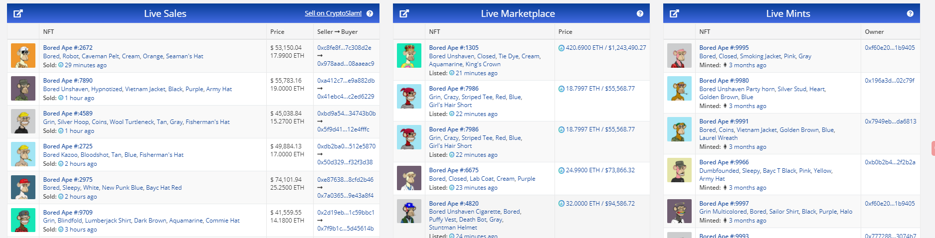
Task: Click listing price 24.9900 ETH / $73,866.32
Action: click(x=596, y=170)
